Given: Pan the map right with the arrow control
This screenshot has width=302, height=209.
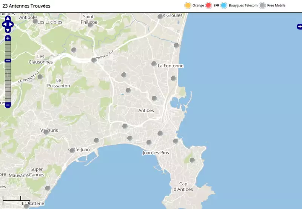Looking at the screenshot, I should point(12,25).
